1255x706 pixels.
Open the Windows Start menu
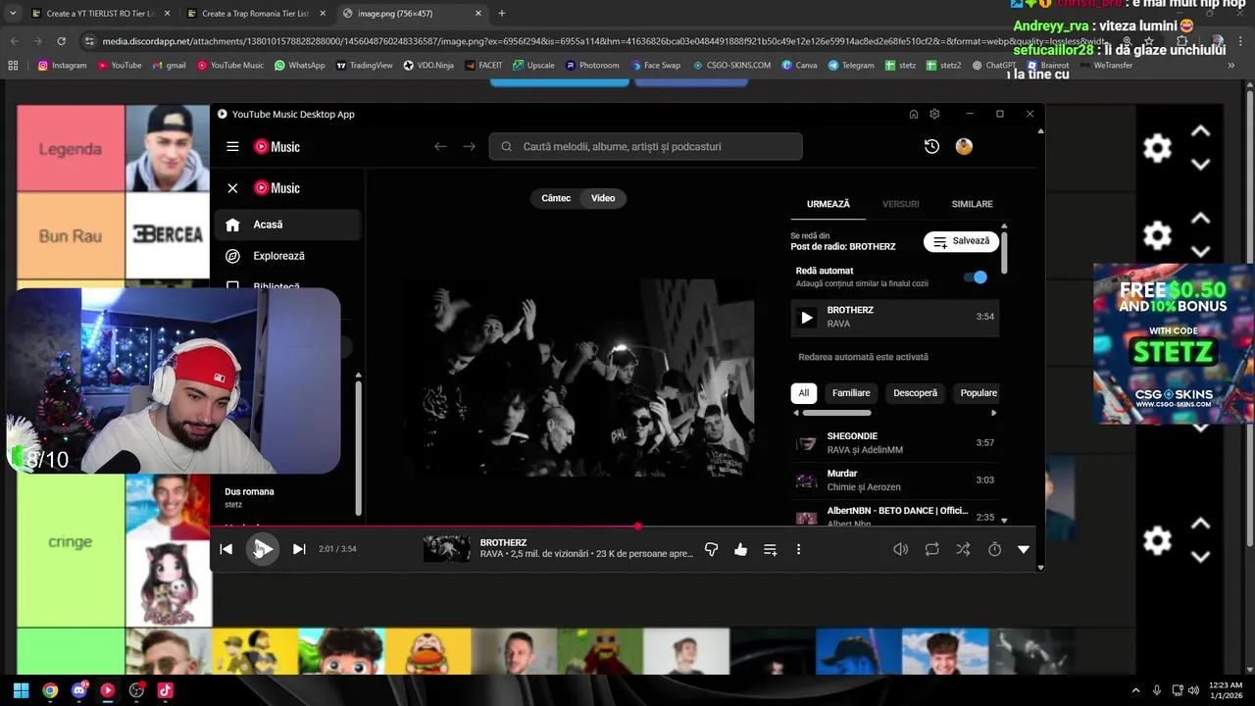click(x=22, y=690)
